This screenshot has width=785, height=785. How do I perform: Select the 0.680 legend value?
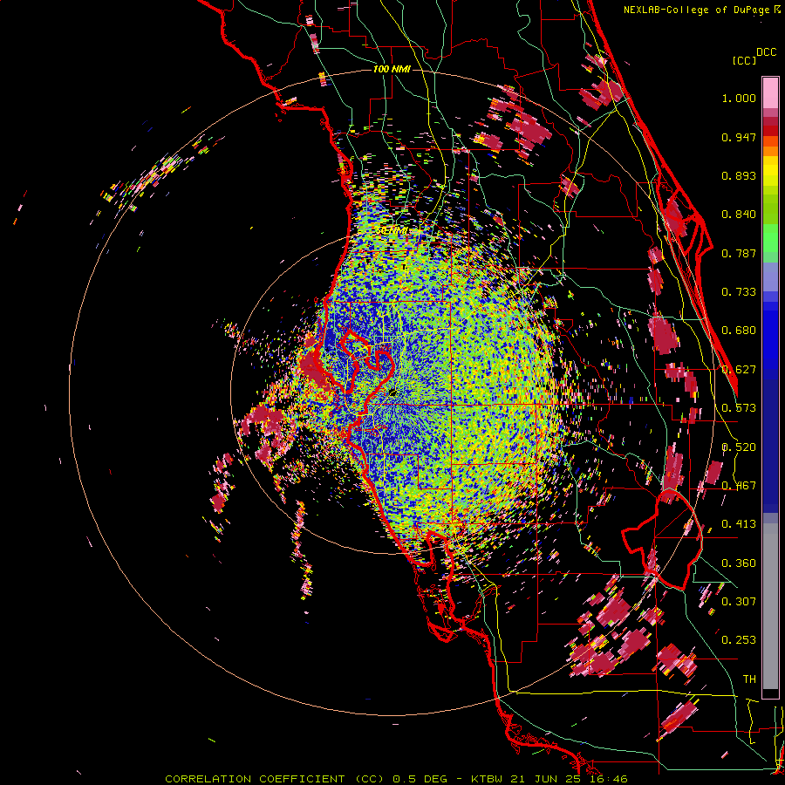739,331
